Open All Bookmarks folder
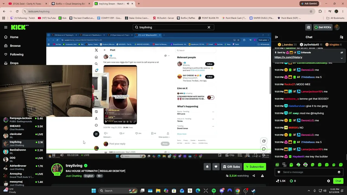Screen dimensions: 347x195 pyautogui.click(x=335, y=18)
